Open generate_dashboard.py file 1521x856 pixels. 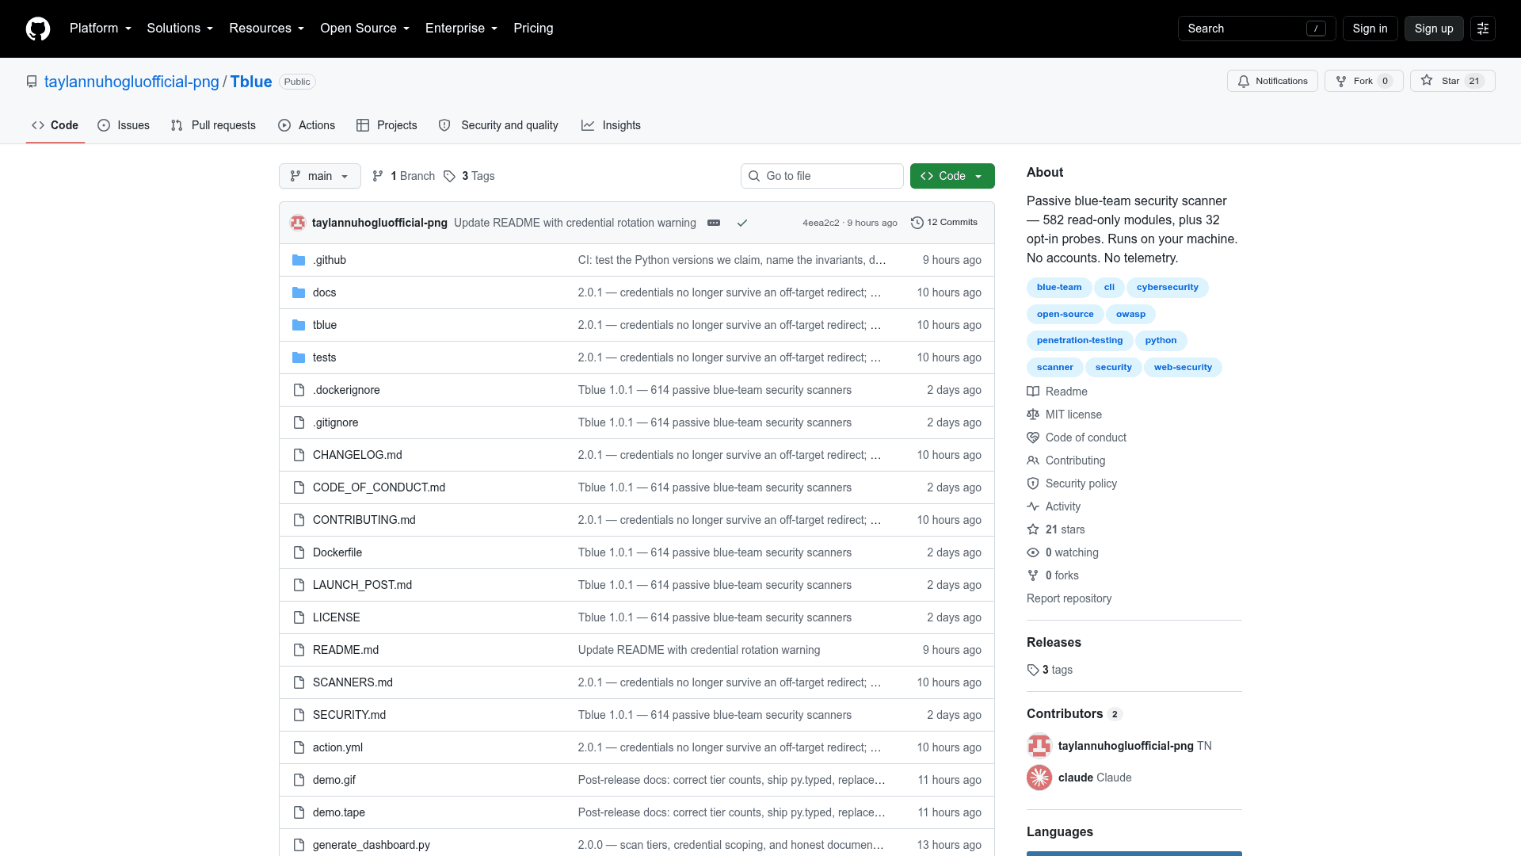coord(372,845)
